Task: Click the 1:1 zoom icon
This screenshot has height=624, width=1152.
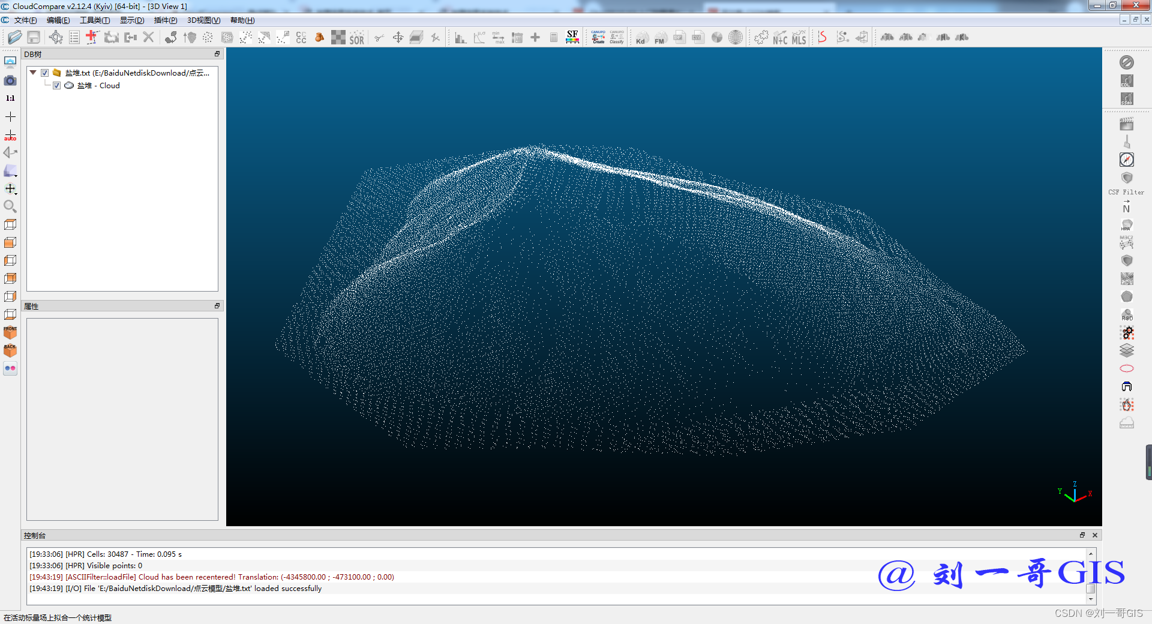Action: pyautogui.click(x=10, y=98)
